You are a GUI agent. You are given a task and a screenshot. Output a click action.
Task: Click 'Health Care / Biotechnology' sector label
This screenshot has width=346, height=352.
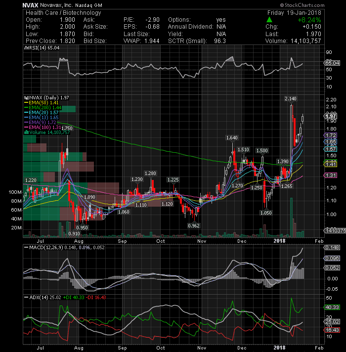point(63,13)
